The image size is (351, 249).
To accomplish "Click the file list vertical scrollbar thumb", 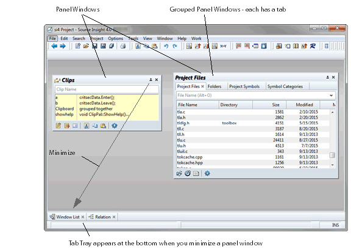I will (x=333, y=155).
